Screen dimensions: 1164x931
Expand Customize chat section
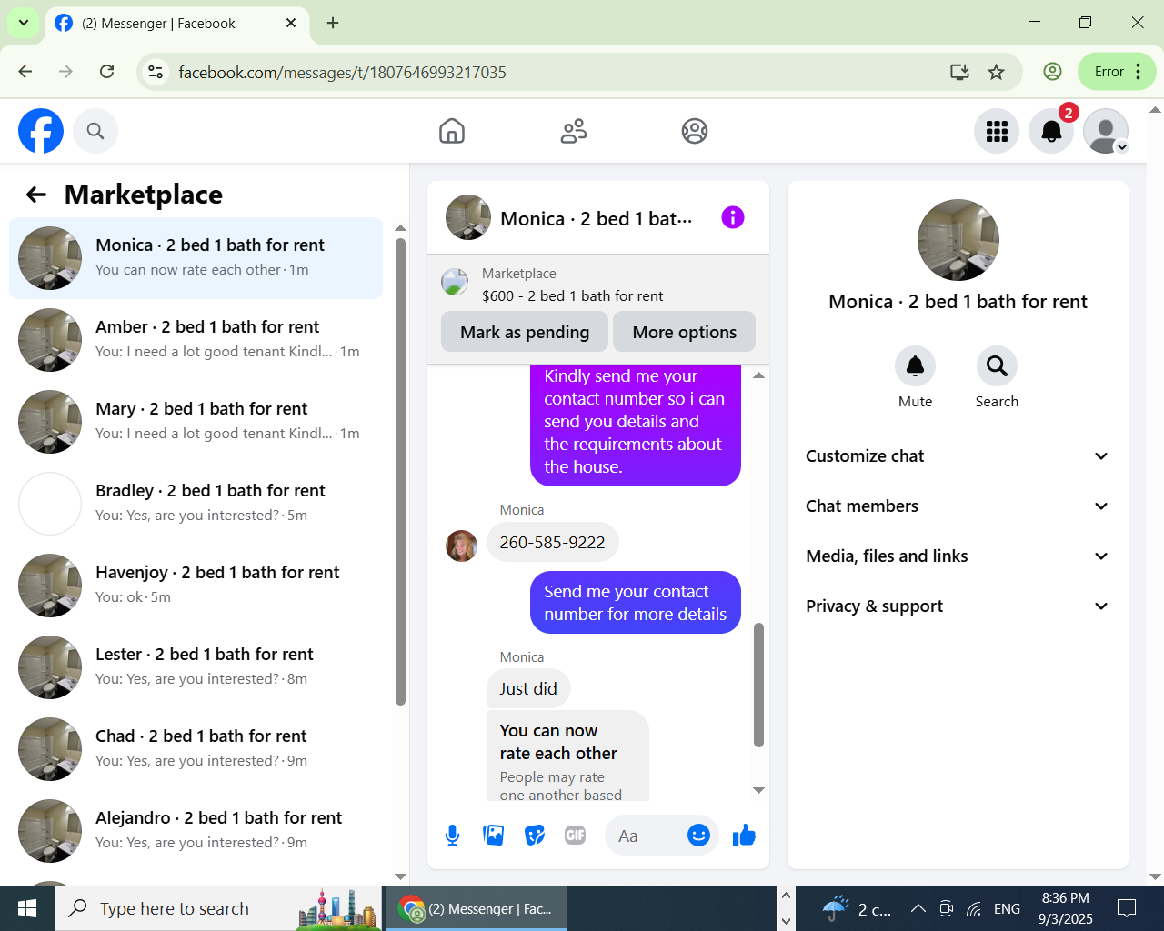[x=958, y=456]
